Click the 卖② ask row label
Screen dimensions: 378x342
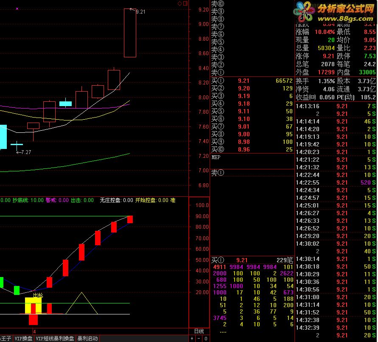tap(218, 65)
